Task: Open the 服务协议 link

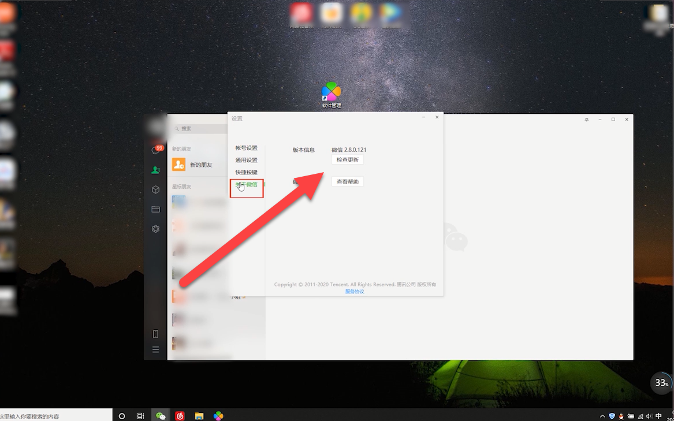Action: click(355, 292)
